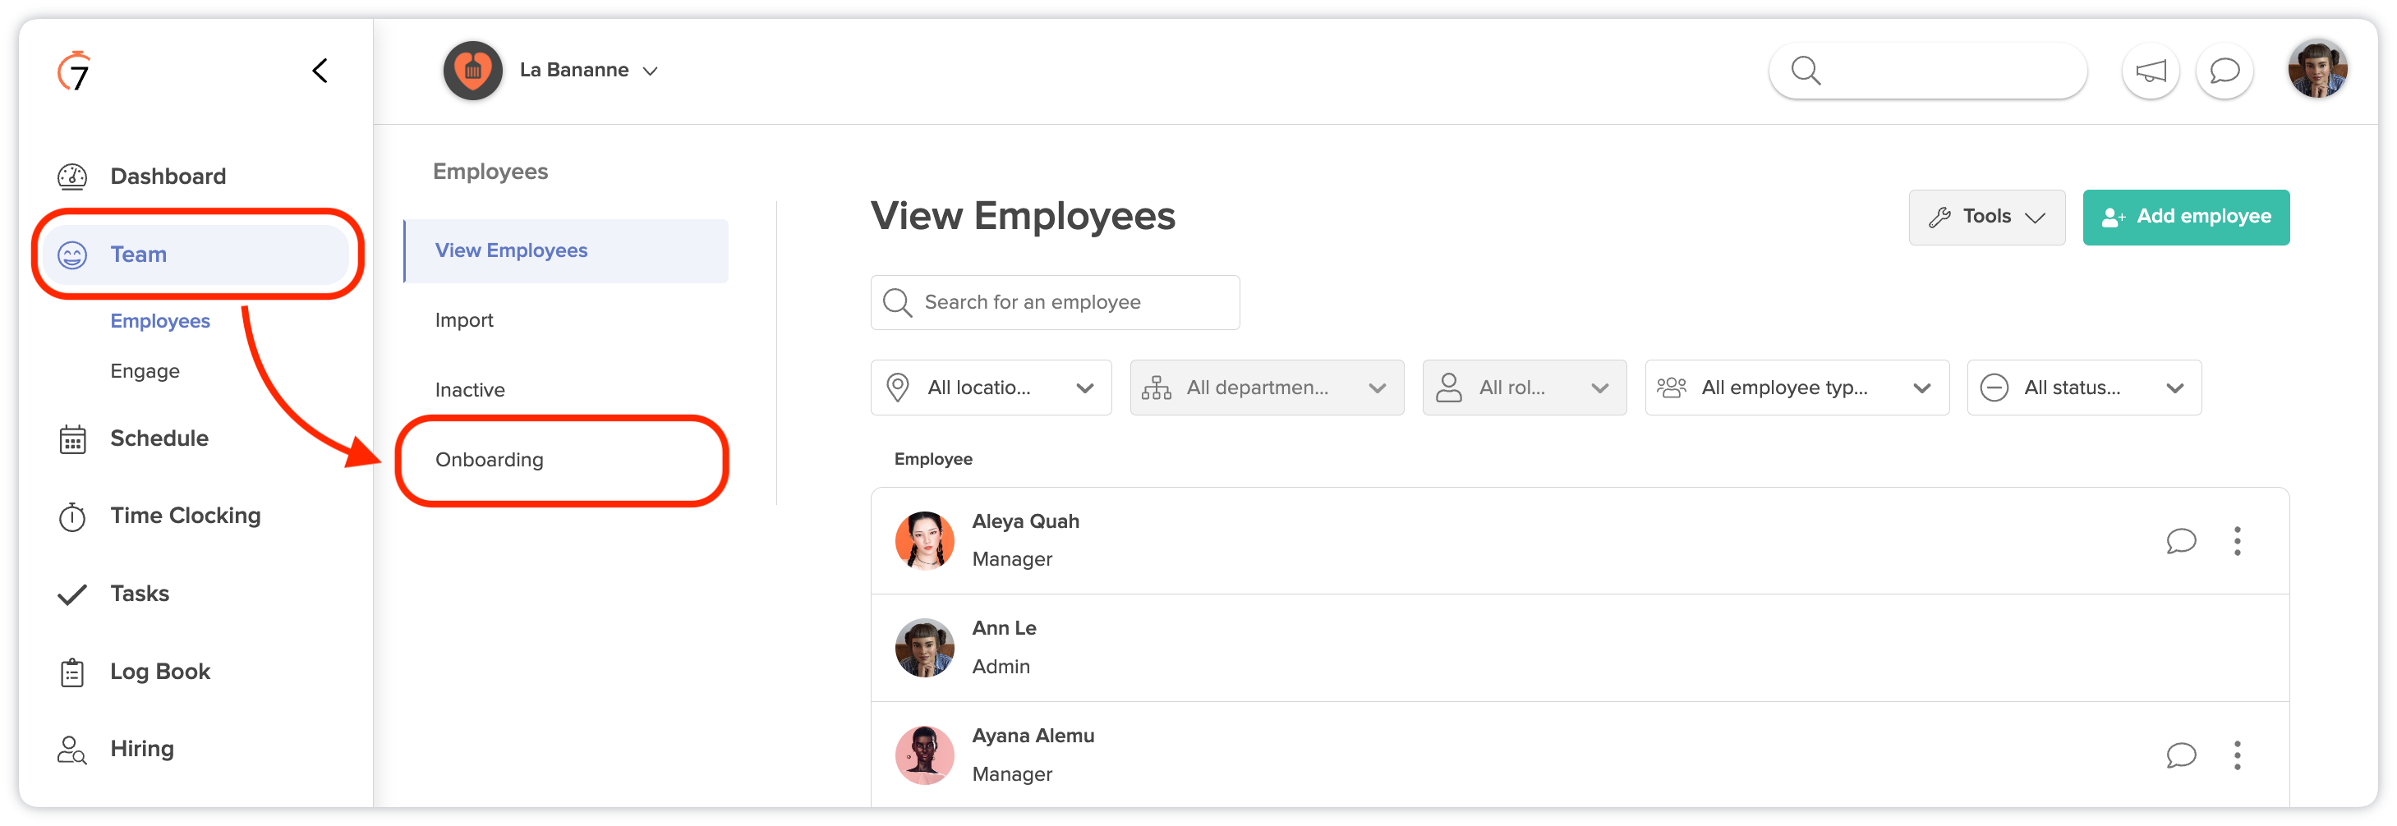Click the location pin icon in filter

tap(898, 388)
